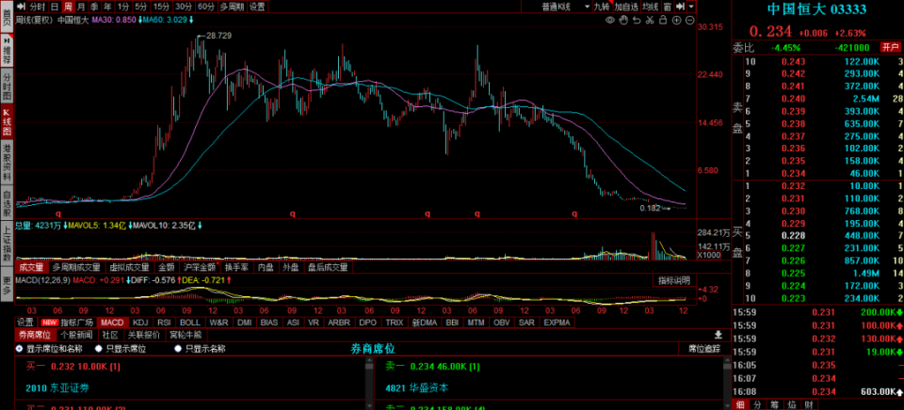Select the hand pan tool icon
The image size is (904, 410).
point(623,20)
